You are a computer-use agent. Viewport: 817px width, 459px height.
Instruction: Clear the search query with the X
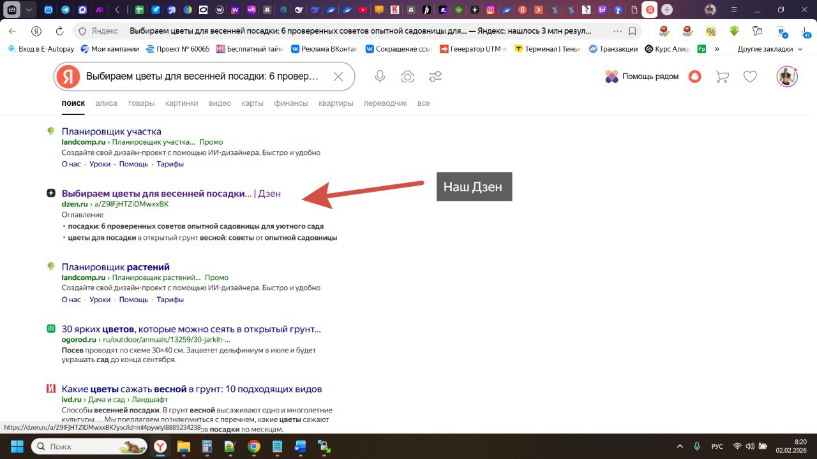(x=338, y=76)
